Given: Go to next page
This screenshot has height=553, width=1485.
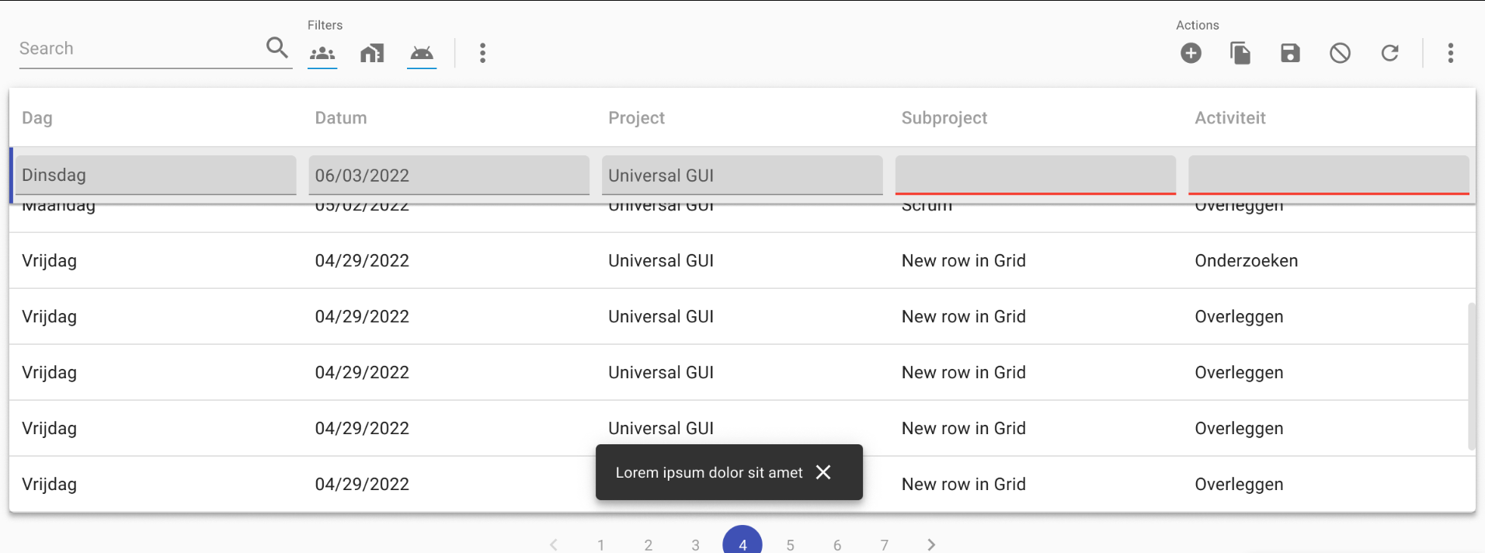Looking at the screenshot, I should (x=931, y=544).
